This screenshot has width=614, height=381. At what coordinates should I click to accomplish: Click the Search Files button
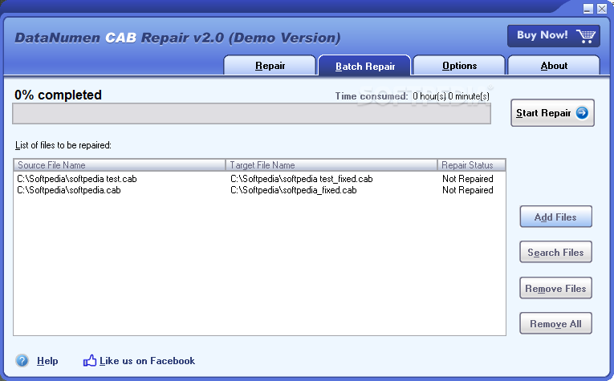pyautogui.click(x=555, y=253)
